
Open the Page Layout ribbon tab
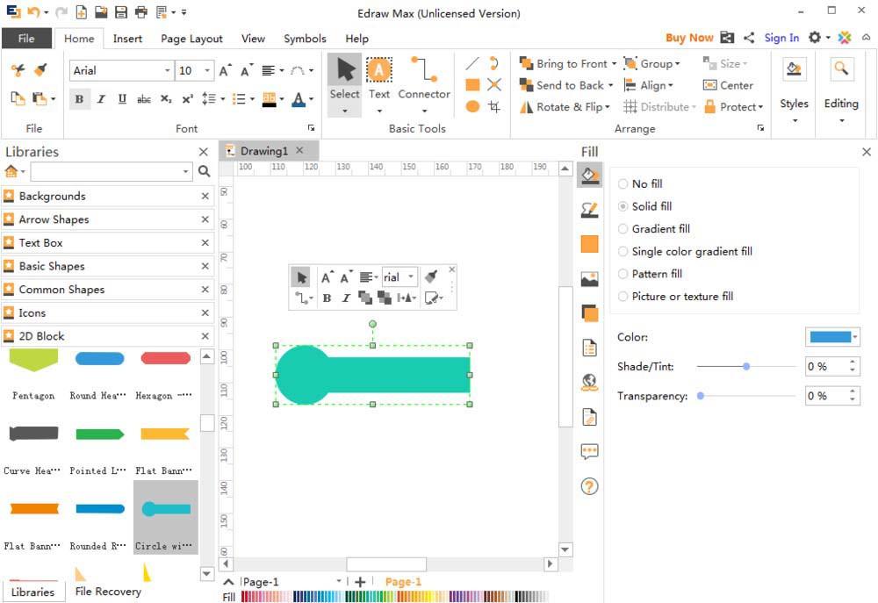tap(191, 39)
